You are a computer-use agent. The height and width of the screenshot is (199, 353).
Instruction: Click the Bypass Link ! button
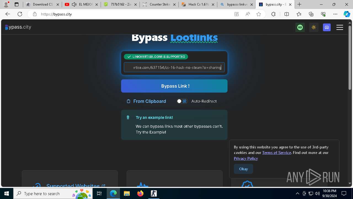pyautogui.click(x=174, y=86)
